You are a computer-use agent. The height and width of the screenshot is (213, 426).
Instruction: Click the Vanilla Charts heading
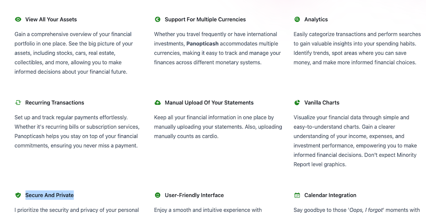coord(322,103)
